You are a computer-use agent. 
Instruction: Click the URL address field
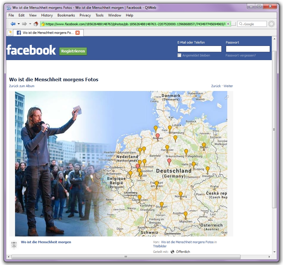(x=135, y=24)
